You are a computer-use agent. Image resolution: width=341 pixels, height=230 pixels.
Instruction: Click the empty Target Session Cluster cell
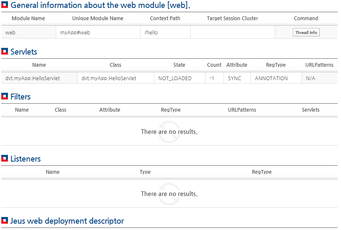coord(233,32)
